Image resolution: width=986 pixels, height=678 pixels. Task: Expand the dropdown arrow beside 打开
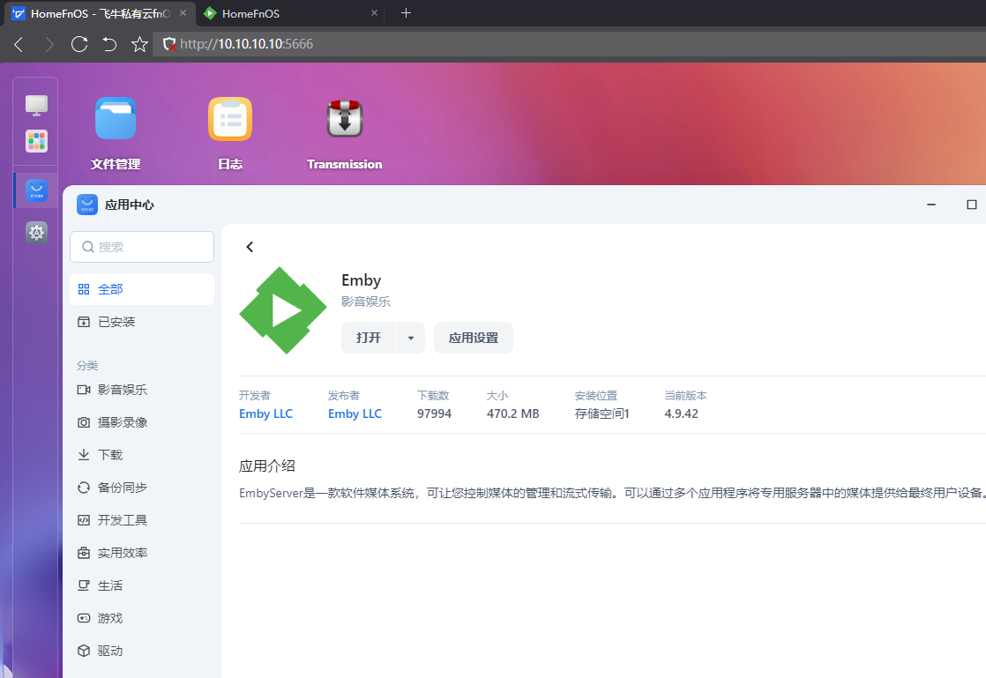(x=410, y=338)
